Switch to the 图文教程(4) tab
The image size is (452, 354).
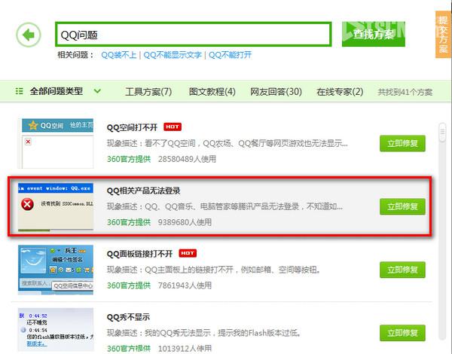pyautogui.click(x=212, y=92)
